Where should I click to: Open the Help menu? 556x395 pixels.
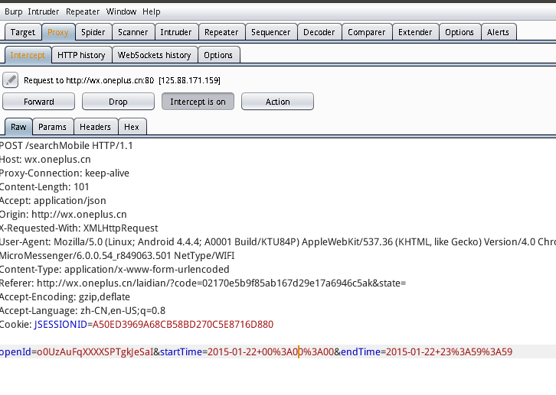(x=152, y=11)
